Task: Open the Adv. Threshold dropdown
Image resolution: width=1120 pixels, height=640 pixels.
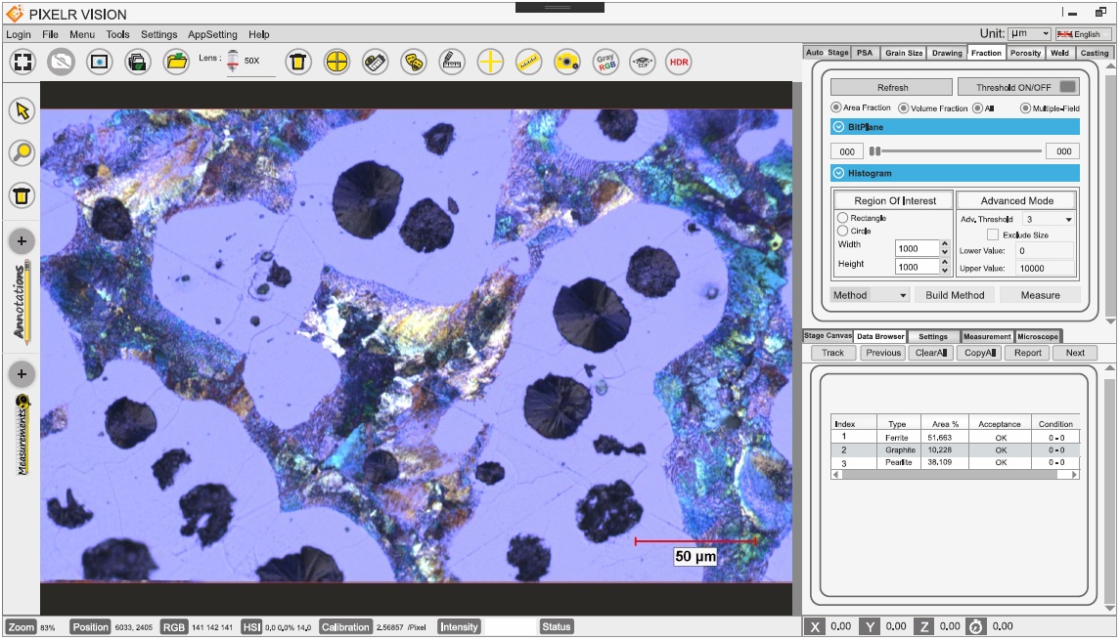Action: coord(1049,220)
